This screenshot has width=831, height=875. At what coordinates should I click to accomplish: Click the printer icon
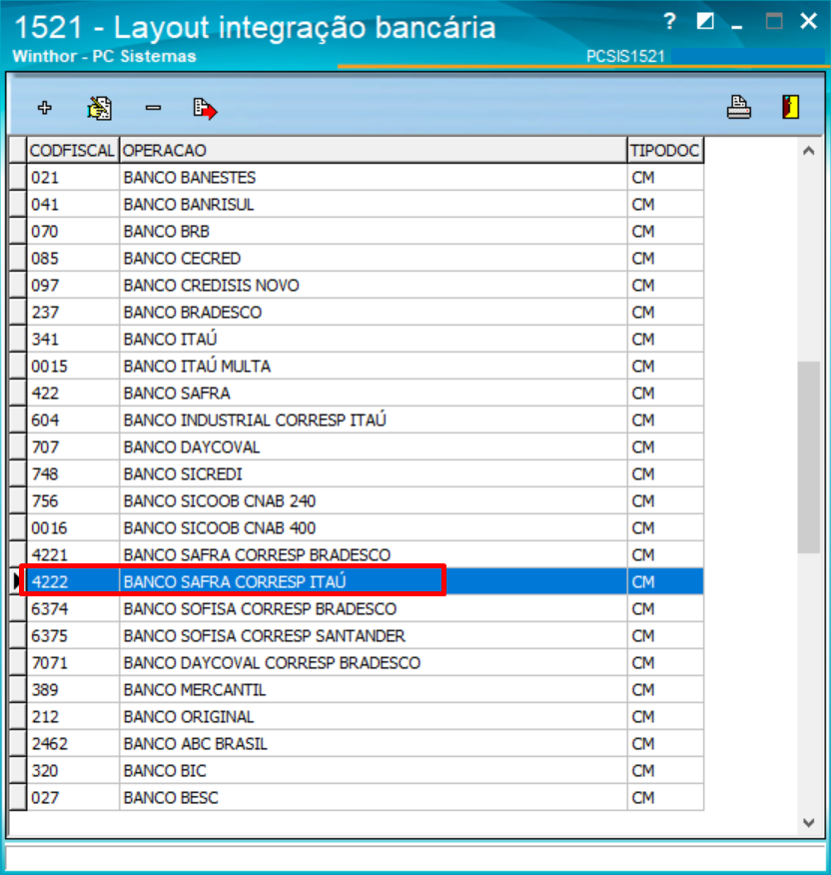739,107
